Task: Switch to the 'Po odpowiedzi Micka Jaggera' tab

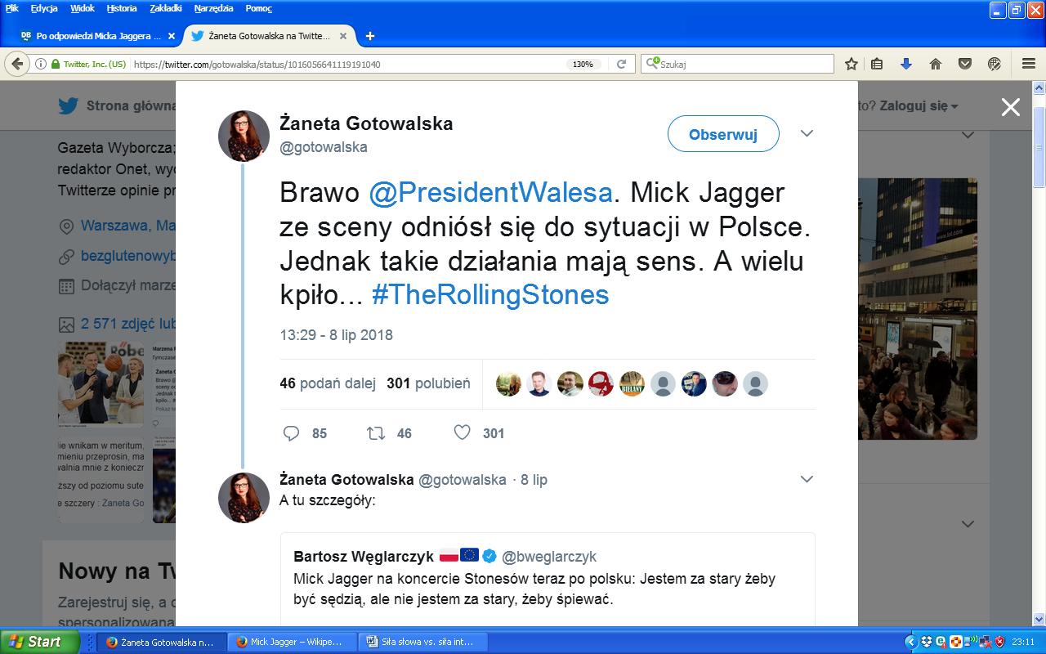Action: point(98,36)
